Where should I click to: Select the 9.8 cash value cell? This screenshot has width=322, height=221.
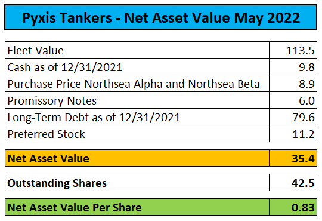[x=293, y=67]
